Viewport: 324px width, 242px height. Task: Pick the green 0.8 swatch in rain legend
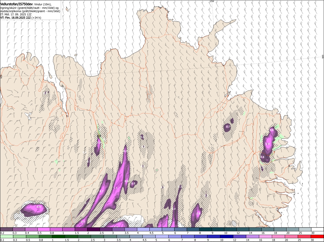pyautogui.click(x=45, y=236)
